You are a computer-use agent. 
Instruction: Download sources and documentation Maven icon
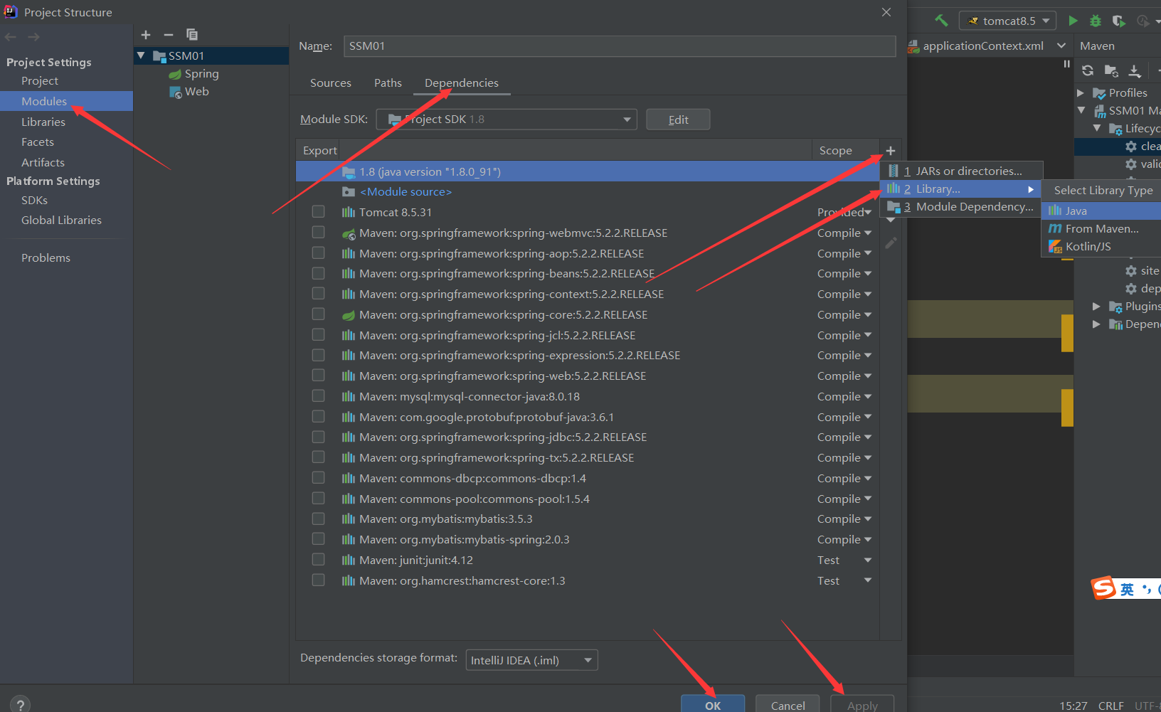(1135, 70)
